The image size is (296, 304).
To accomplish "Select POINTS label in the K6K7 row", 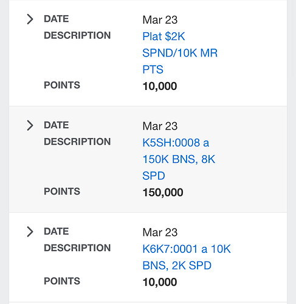I will (x=62, y=281).
